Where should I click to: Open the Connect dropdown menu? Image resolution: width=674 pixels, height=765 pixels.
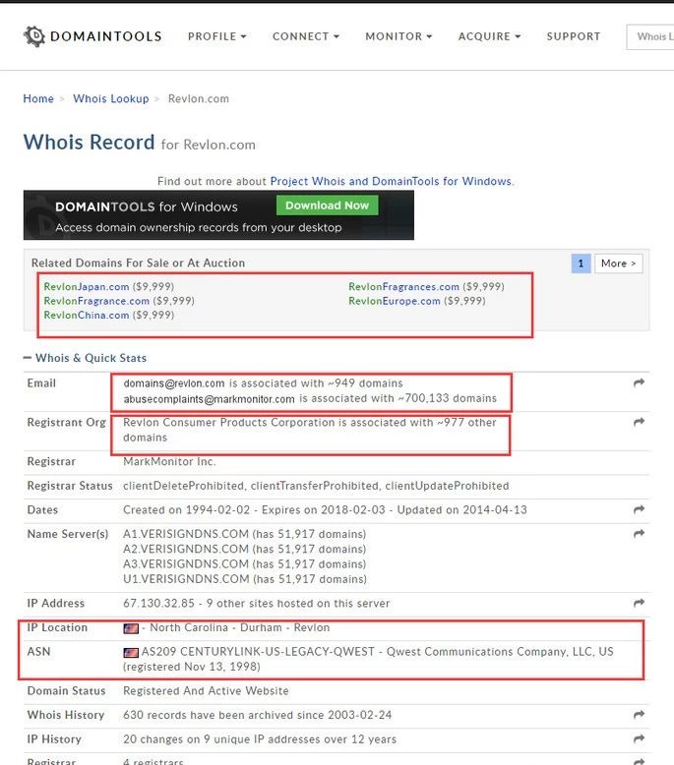point(306,36)
